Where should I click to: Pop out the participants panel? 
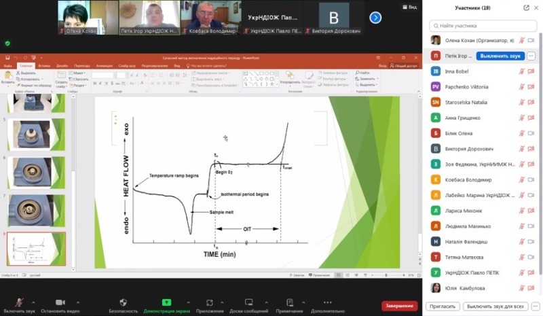click(526, 7)
